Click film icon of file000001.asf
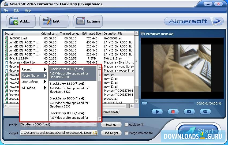 [x=6, y=38]
